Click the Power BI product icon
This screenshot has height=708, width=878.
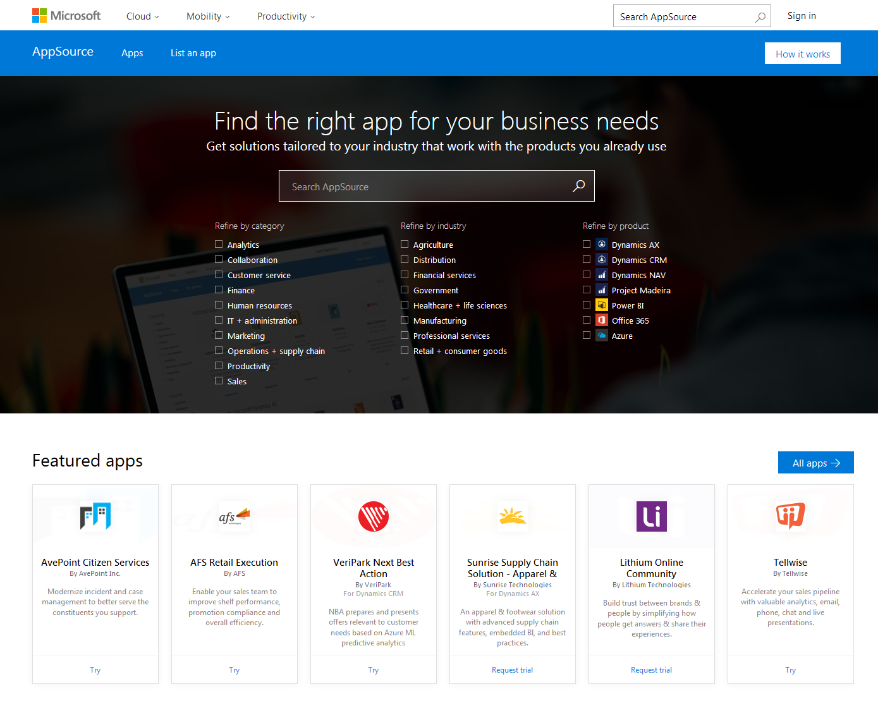[x=602, y=305]
